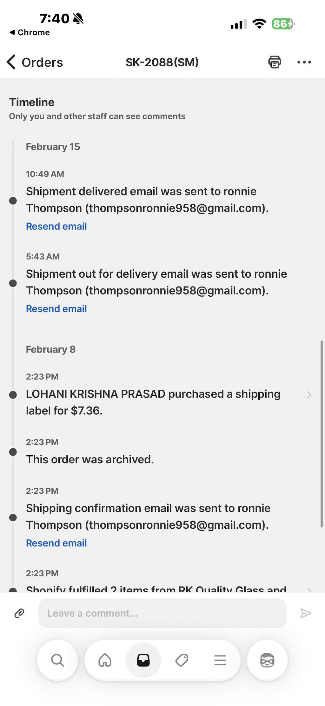Open the hamburger menu in bottom bar

pyautogui.click(x=220, y=660)
